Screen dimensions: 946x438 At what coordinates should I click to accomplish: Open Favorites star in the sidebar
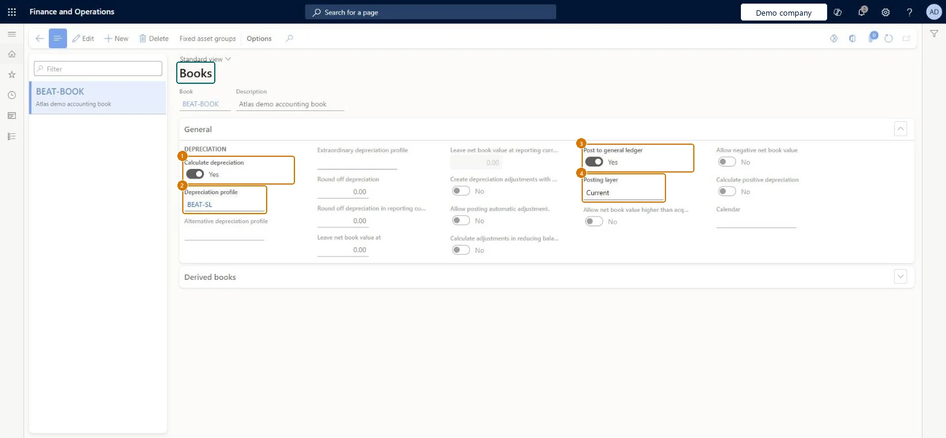coord(11,75)
